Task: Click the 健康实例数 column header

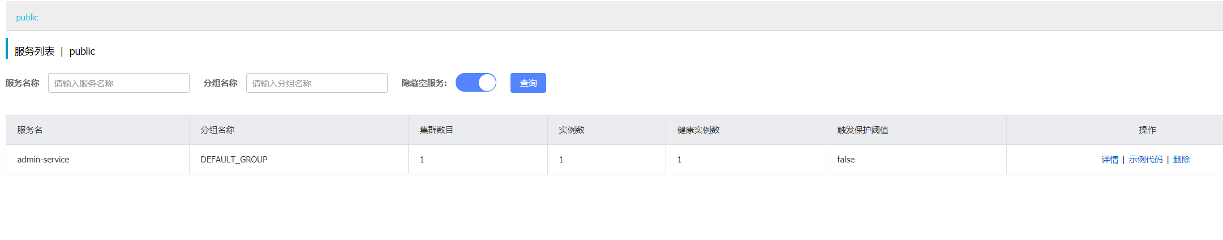Action: pyautogui.click(x=698, y=130)
